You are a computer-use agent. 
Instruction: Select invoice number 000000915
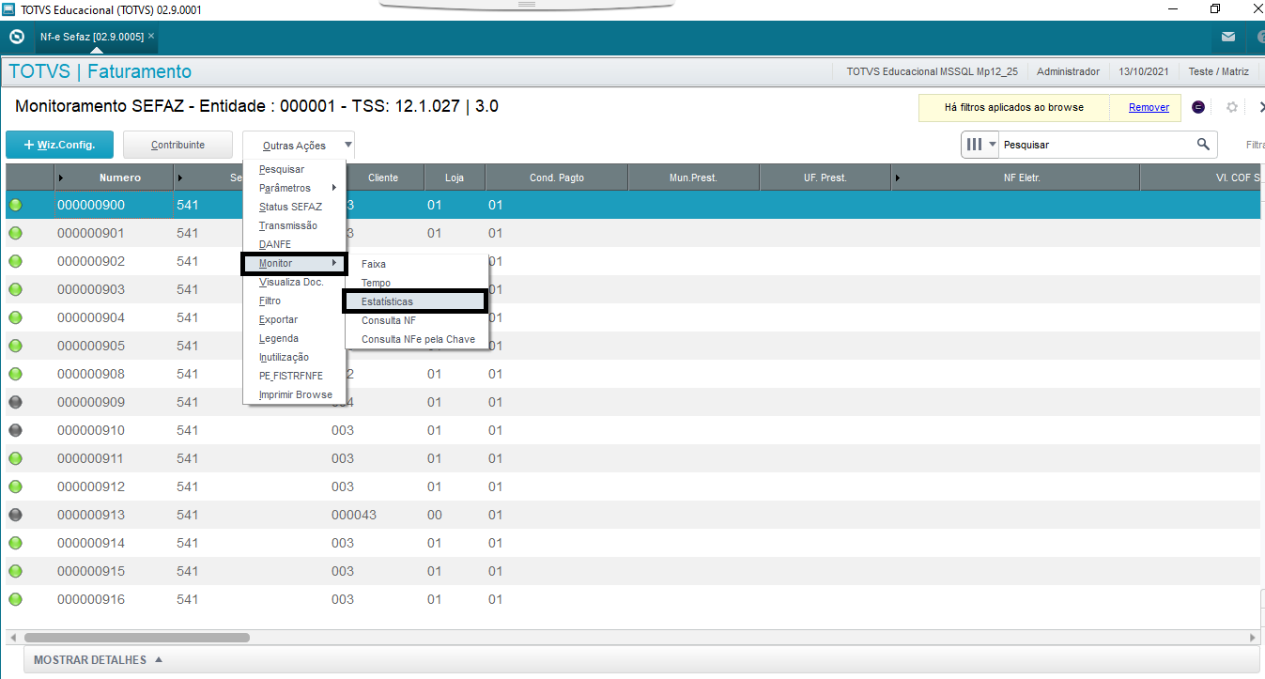tap(91, 571)
